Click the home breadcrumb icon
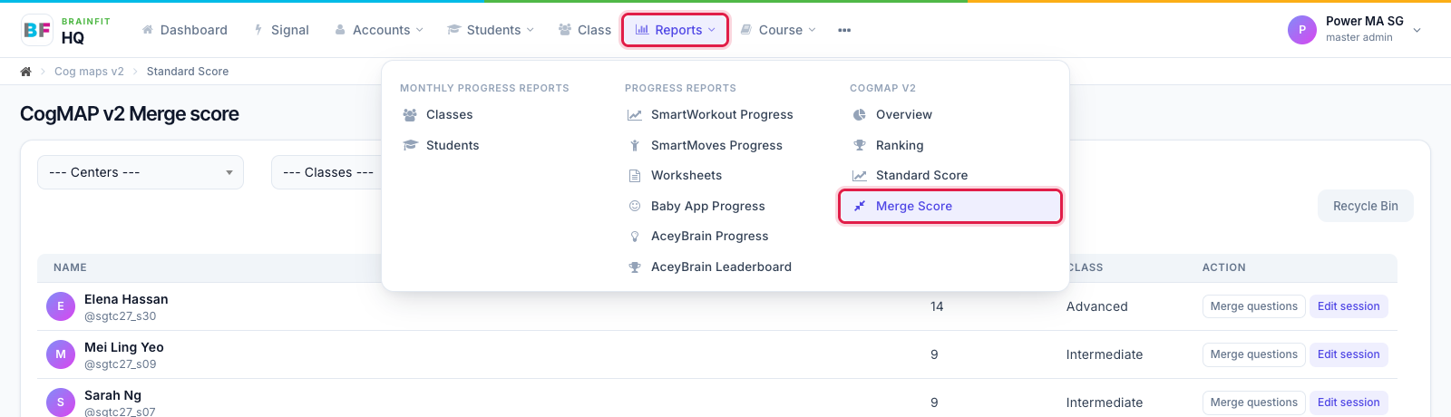 click(26, 72)
